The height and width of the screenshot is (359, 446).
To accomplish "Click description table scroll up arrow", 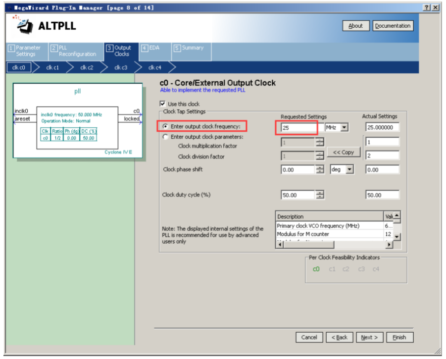I will coord(397,215).
